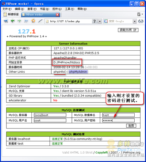Open the Copyleft link in footer
146x162 pixels.
click(102, 152)
